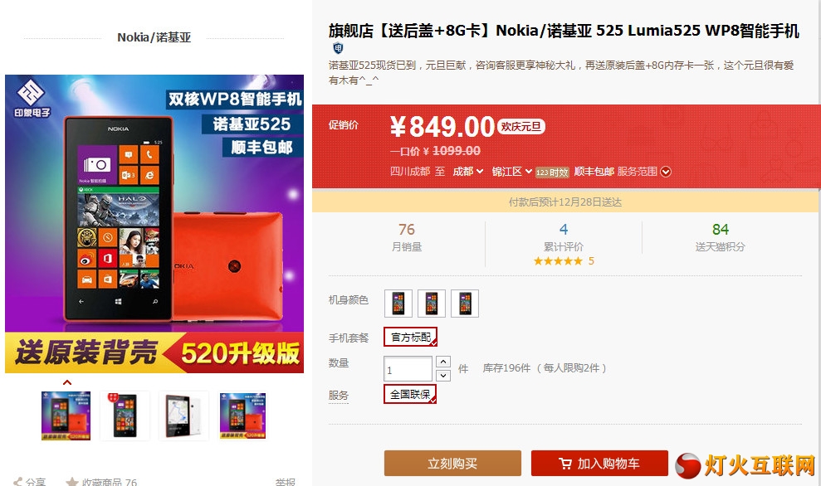Open the 成都 city dropdown

click(467, 172)
